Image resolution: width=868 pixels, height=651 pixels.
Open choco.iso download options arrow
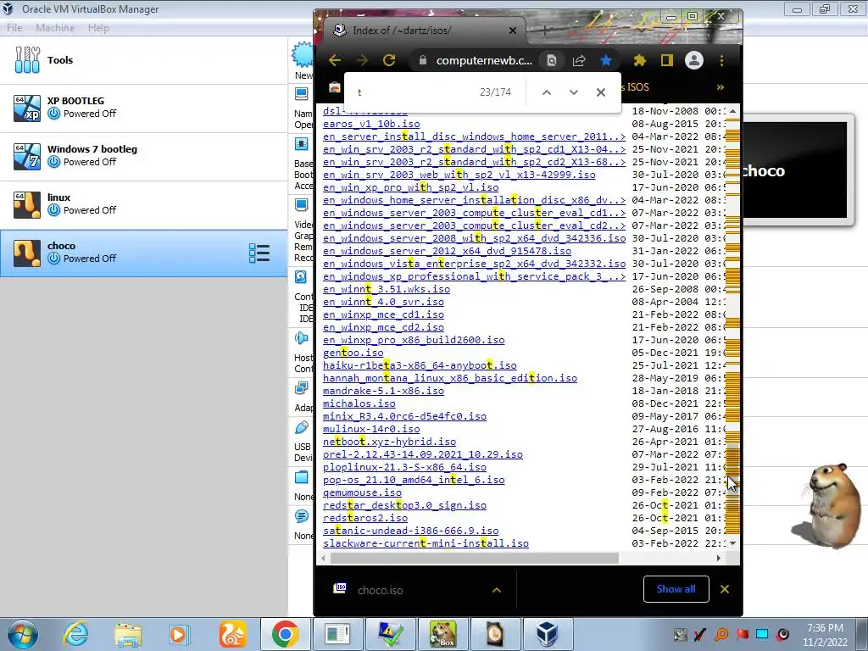(497, 590)
